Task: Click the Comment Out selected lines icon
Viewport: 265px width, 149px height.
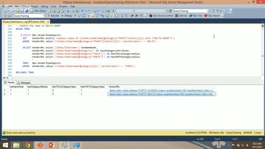Action: click(122, 16)
